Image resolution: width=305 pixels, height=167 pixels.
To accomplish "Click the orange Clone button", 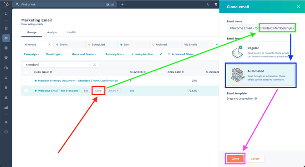I will [x=235, y=159].
